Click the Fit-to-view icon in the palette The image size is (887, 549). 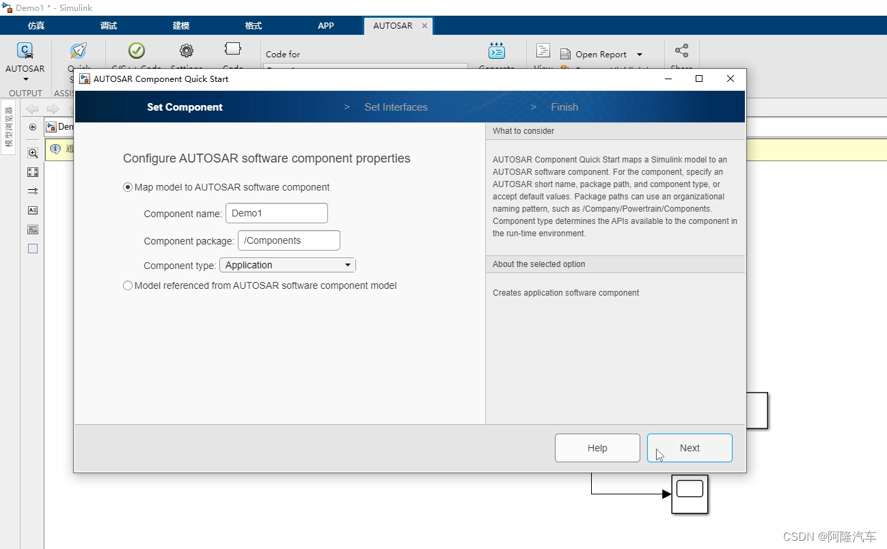[x=32, y=172]
